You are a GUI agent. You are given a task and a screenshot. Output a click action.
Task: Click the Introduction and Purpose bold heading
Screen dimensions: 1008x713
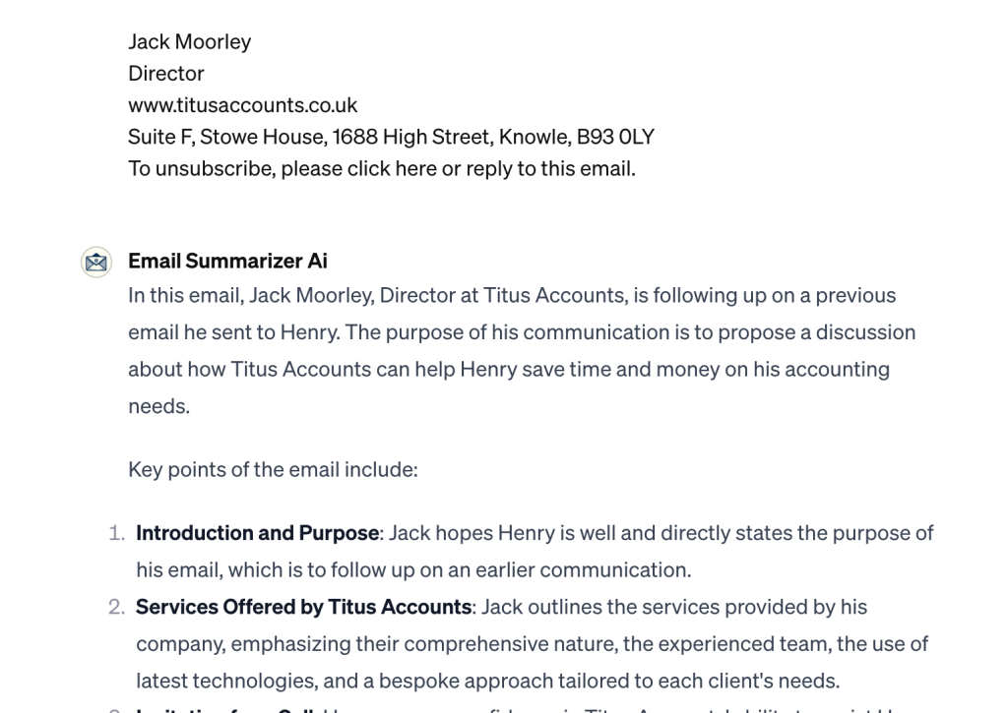tap(257, 533)
